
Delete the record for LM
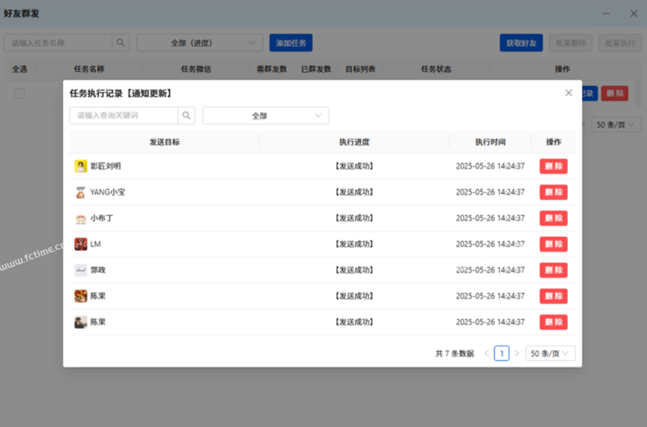(x=554, y=244)
